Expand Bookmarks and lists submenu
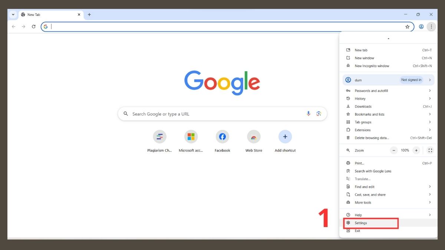The width and height of the screenshot is (445, 250). pyautogui.click(x=389, y=114)
